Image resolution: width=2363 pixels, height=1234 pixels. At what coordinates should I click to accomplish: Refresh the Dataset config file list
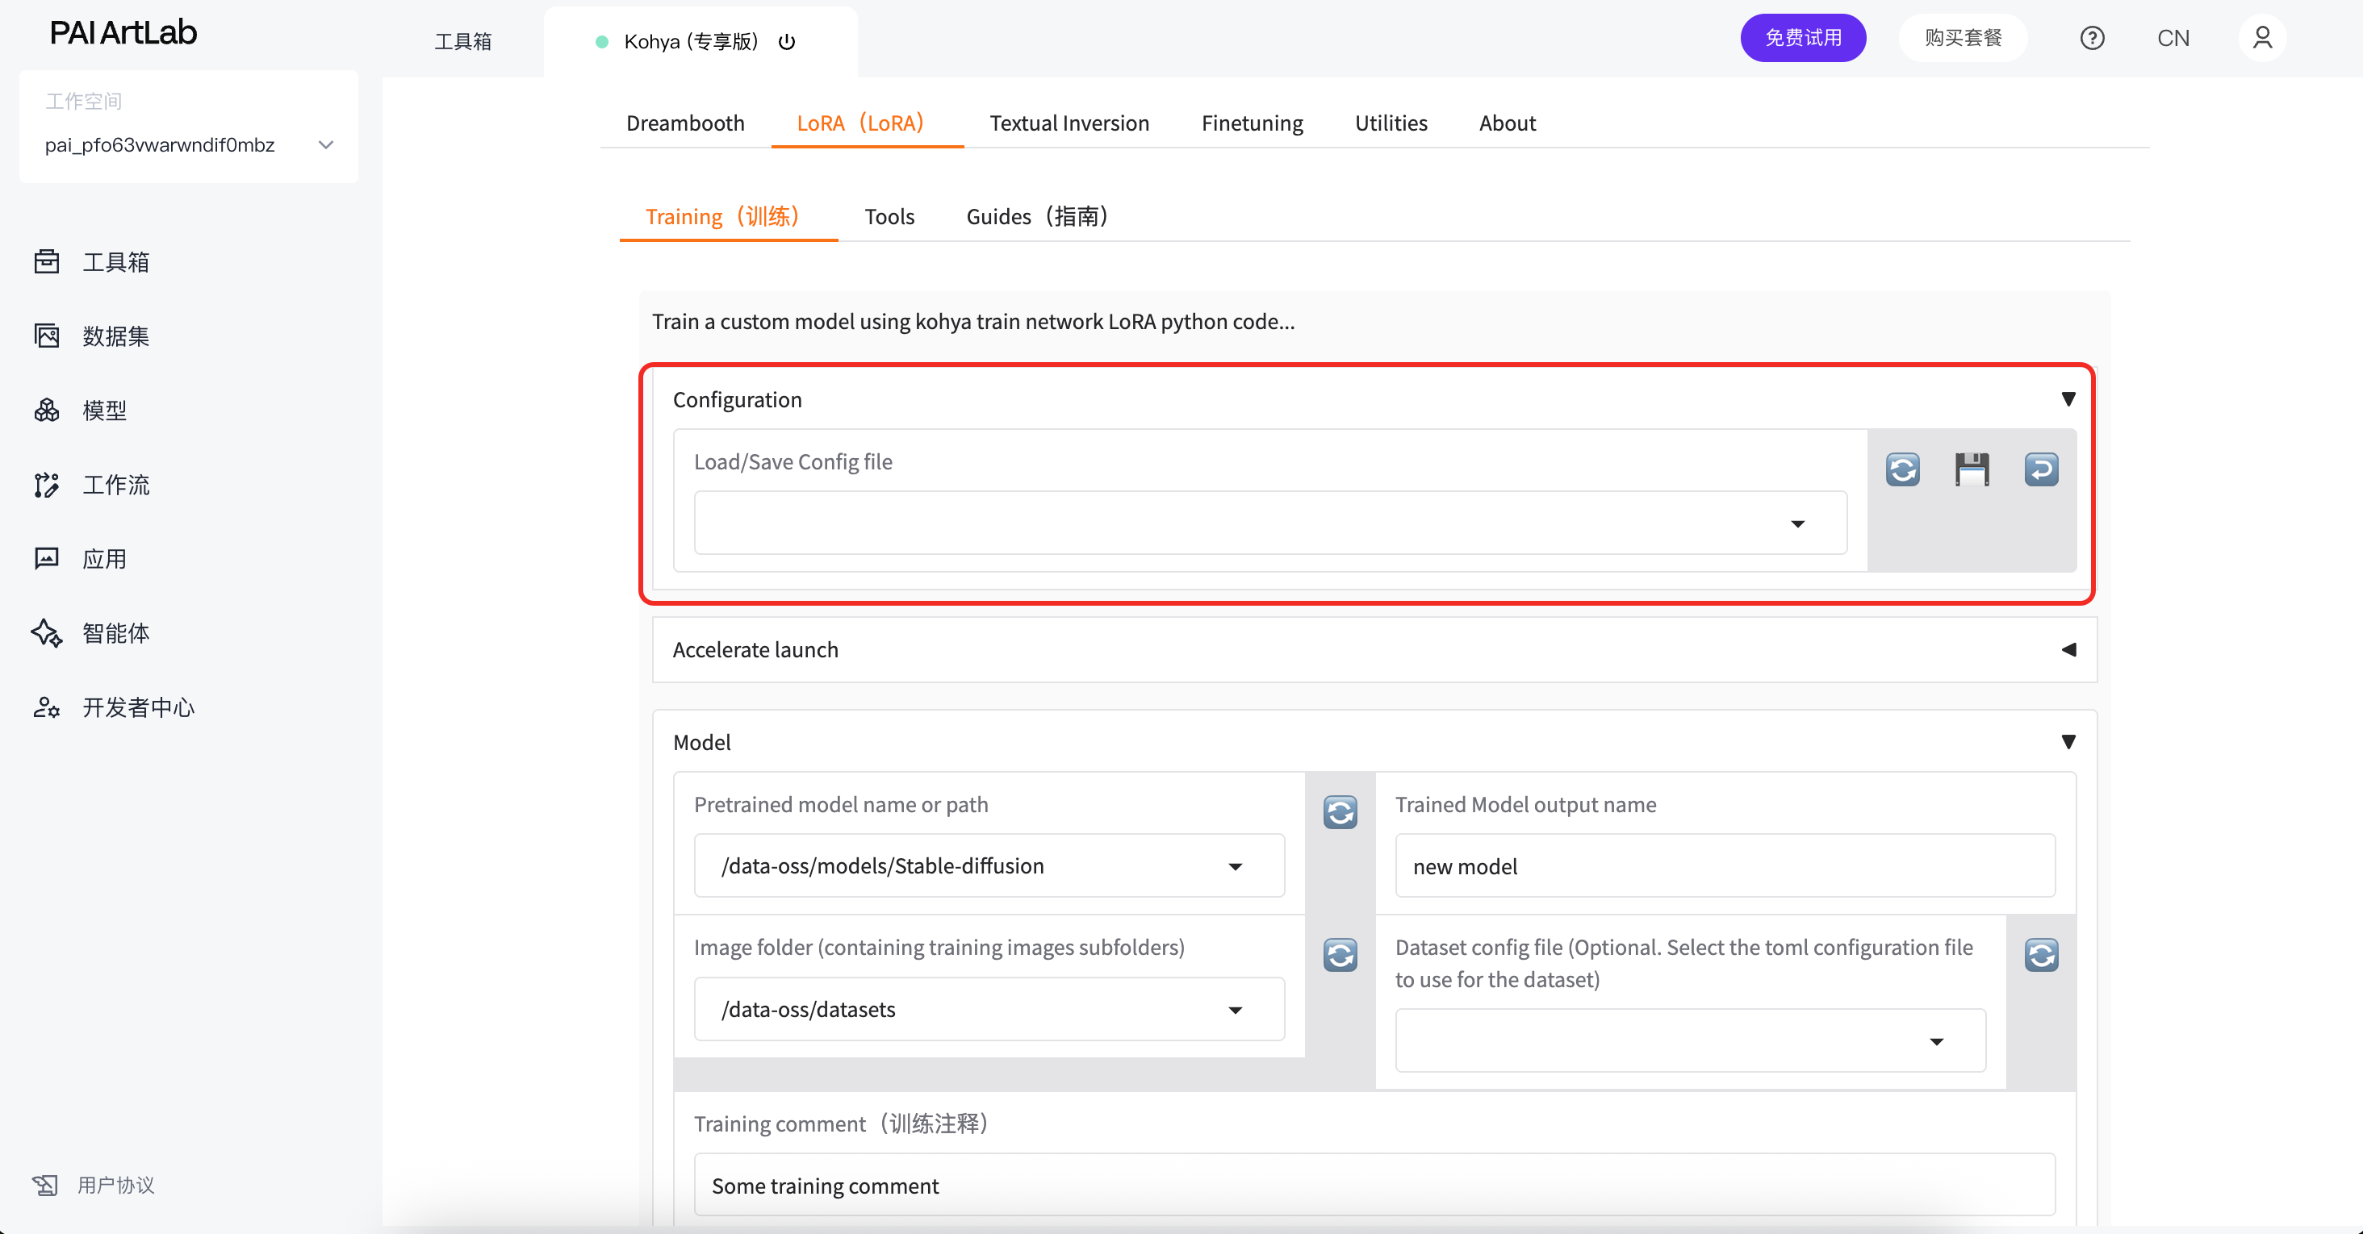(x=2041, y=954)
